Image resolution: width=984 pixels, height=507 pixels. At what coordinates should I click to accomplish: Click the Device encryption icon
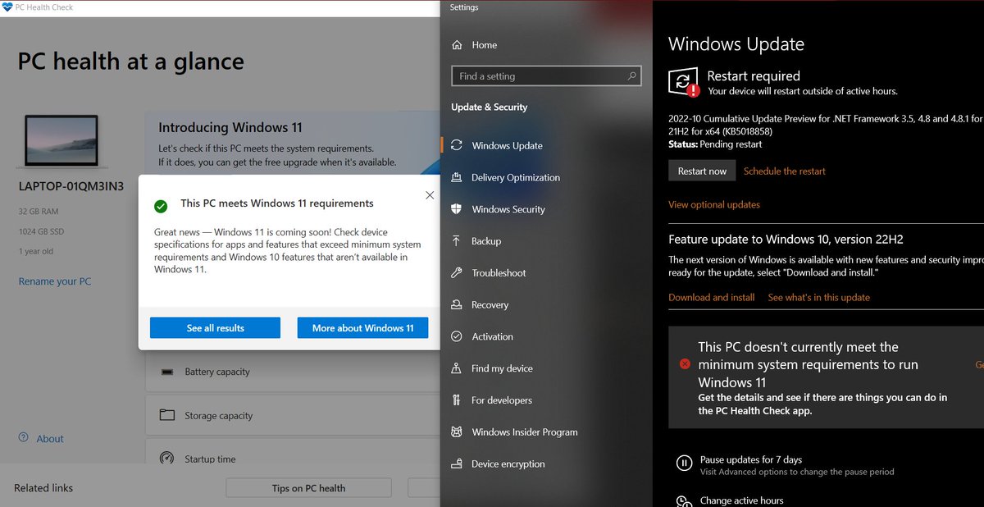[457, 464]
